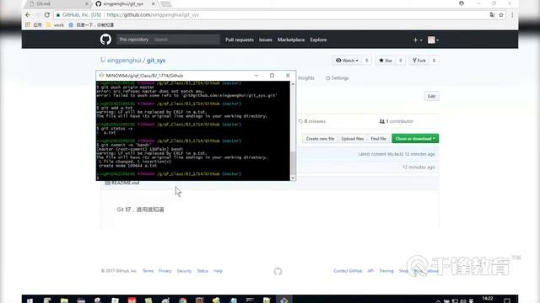Click the watchers count next to Watch
The image size is (540, 303).
point(366,60)
